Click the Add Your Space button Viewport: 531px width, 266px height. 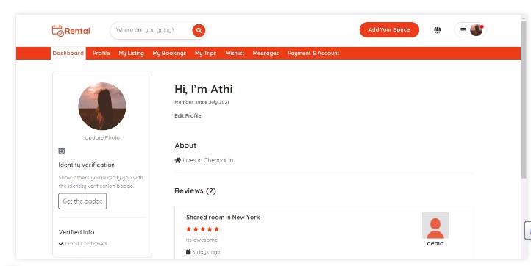(x=389, y=30)
